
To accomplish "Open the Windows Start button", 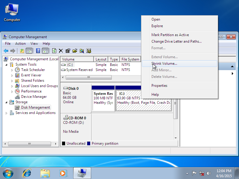I will (8, 173).
